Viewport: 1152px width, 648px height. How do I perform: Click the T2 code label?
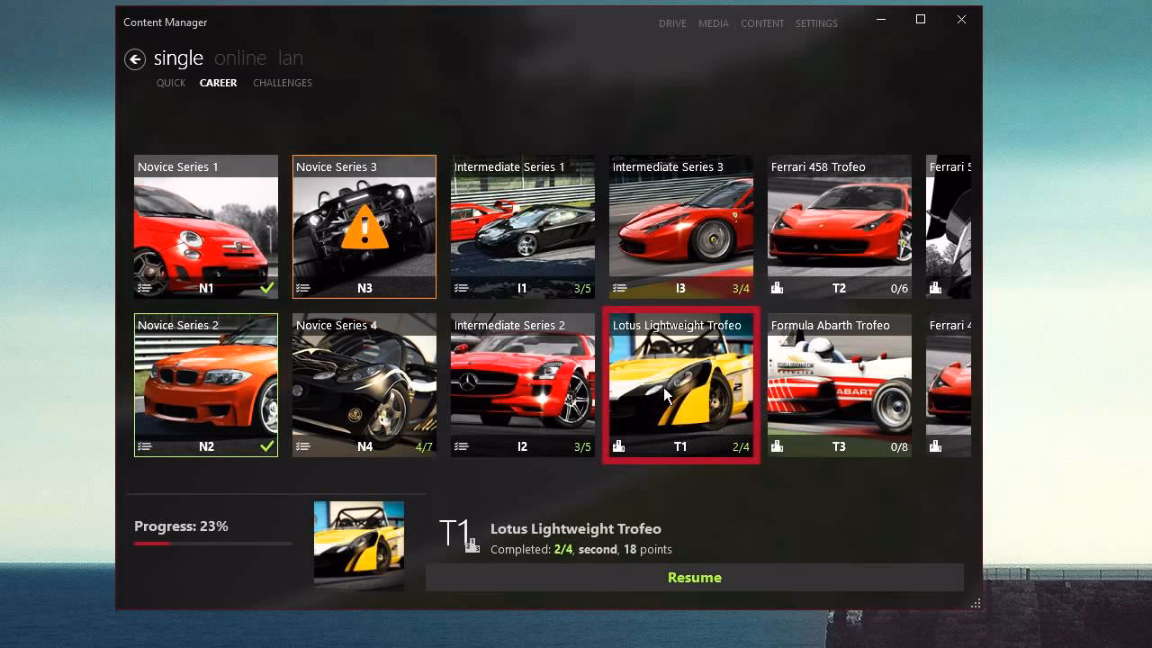coord(839,289)
